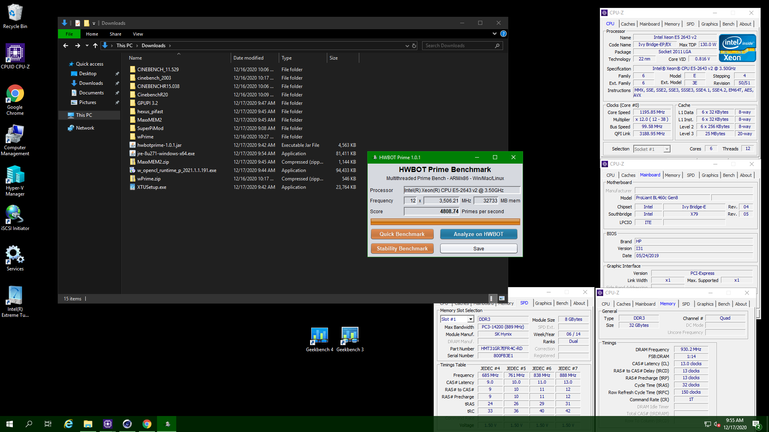Open Explorer View ribbon tab

pyautogui.click(x=138, y=34)
